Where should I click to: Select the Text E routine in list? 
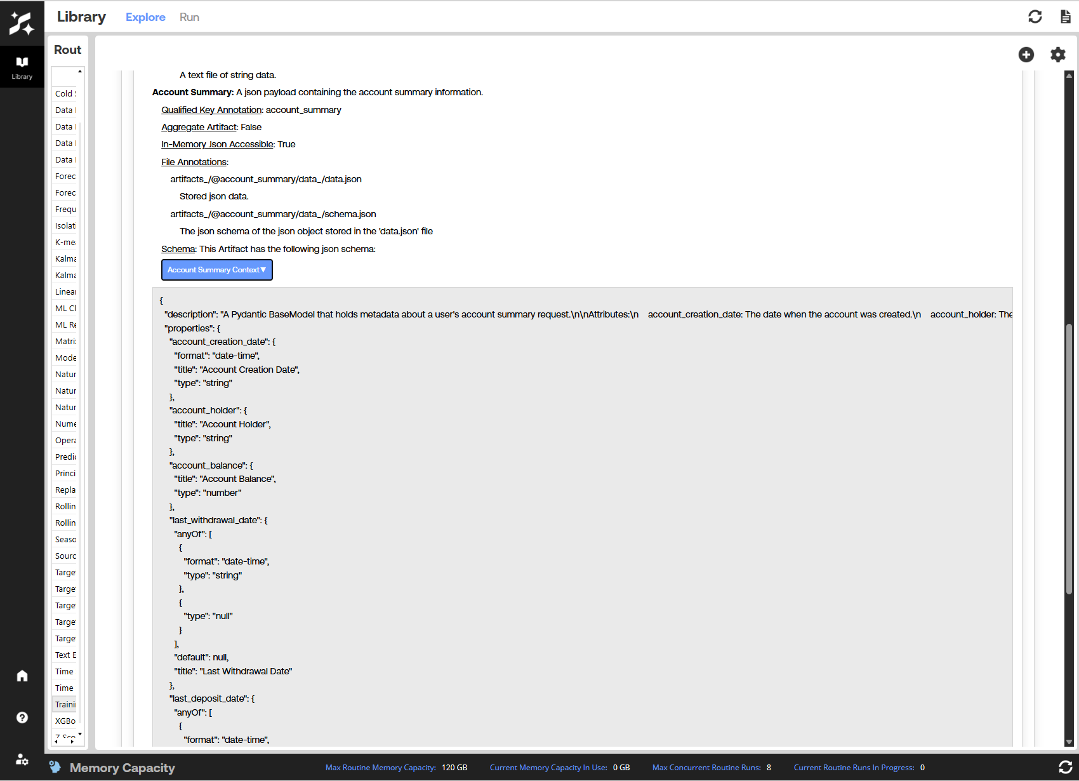pyautogui.click(x=65, y=655)
